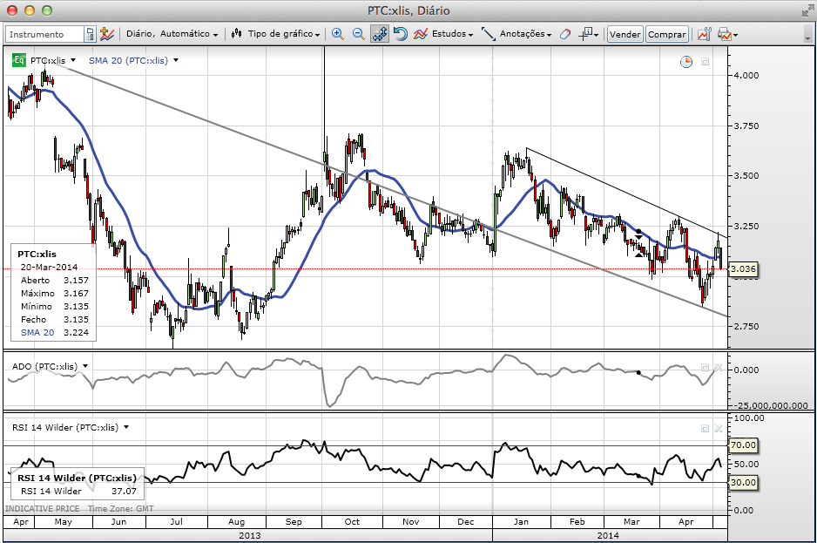The height and width of the screenshot is (543, 817).
Task: Open the Estudos menu
Action: tap(443, 34)
